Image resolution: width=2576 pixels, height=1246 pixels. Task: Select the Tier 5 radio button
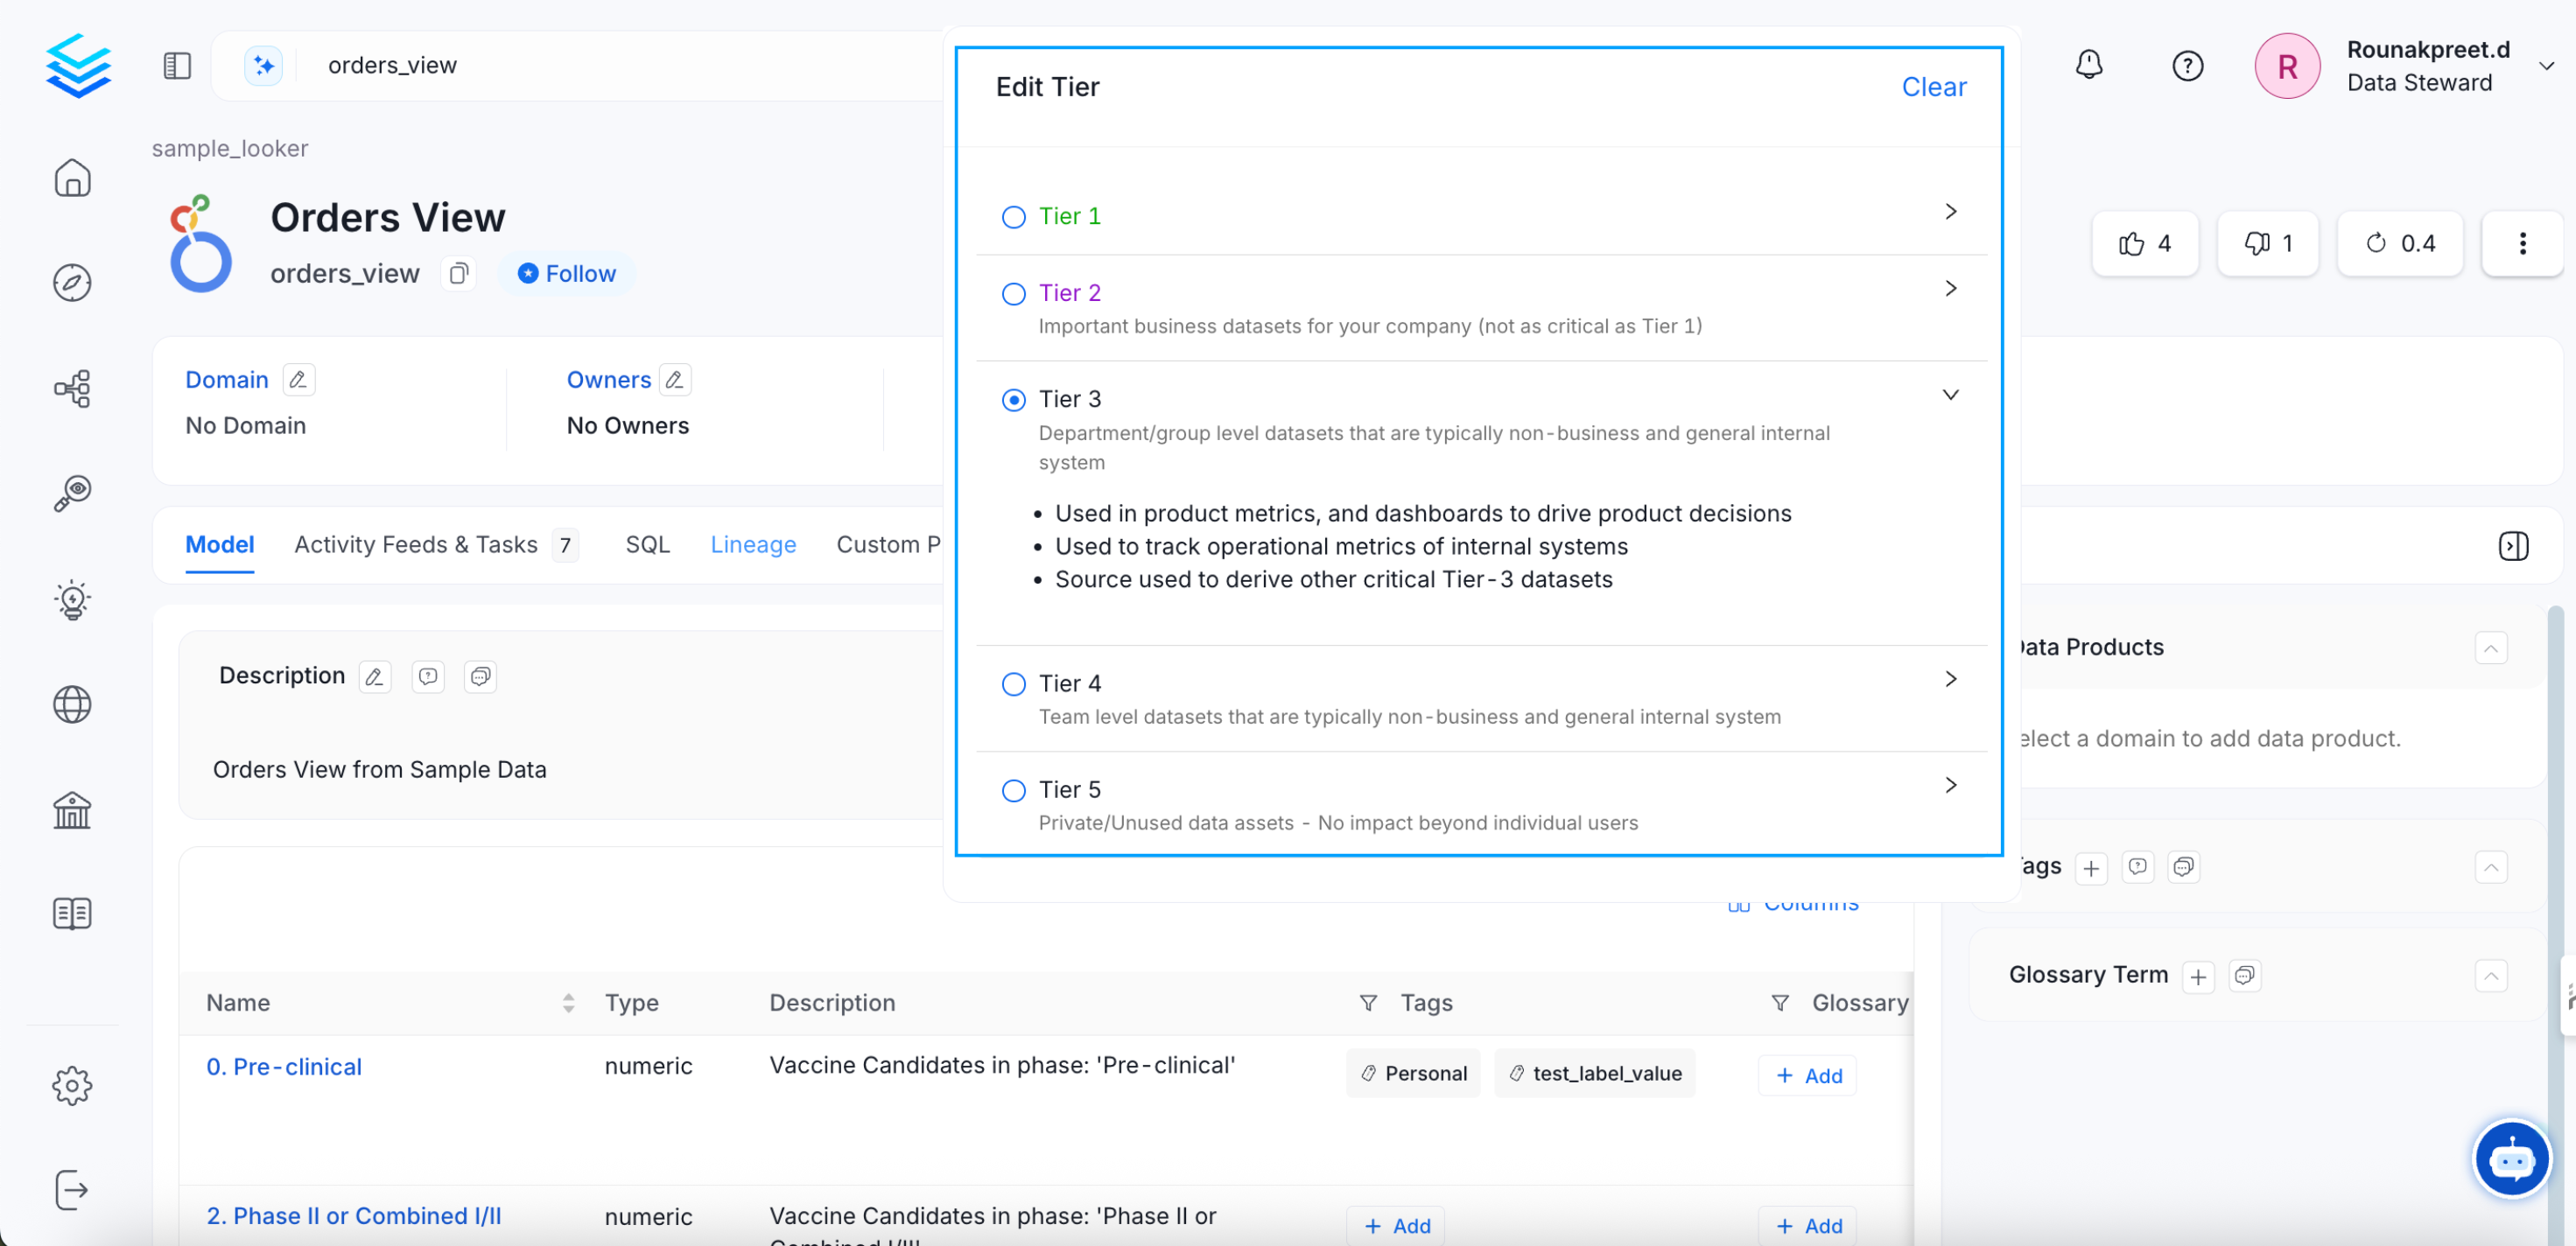pos(1013,790)
